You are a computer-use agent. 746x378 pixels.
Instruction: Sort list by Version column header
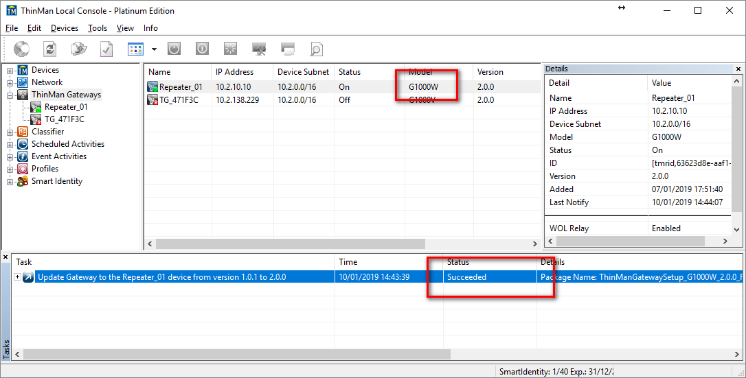(507, 72)
